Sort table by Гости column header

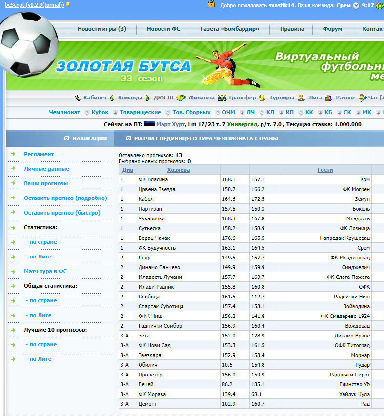[325, 170]
